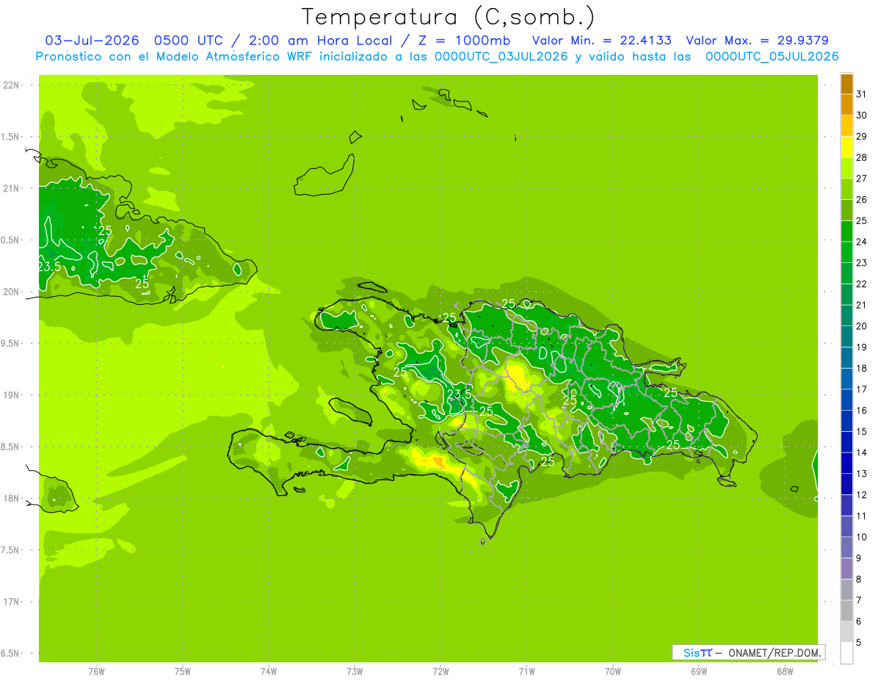Click the WRF model forecast description line
Viewport: 881px width, 681px height.
coord(437,57)
